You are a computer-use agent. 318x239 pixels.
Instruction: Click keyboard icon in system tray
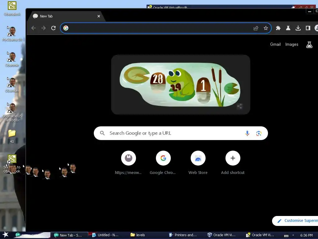click(x=286, y=236)
